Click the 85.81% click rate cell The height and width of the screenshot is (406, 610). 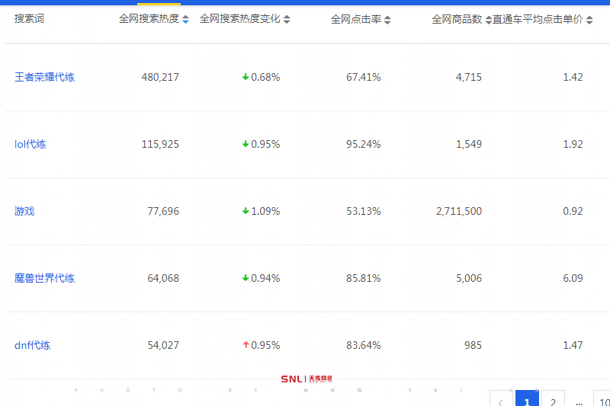364,278
